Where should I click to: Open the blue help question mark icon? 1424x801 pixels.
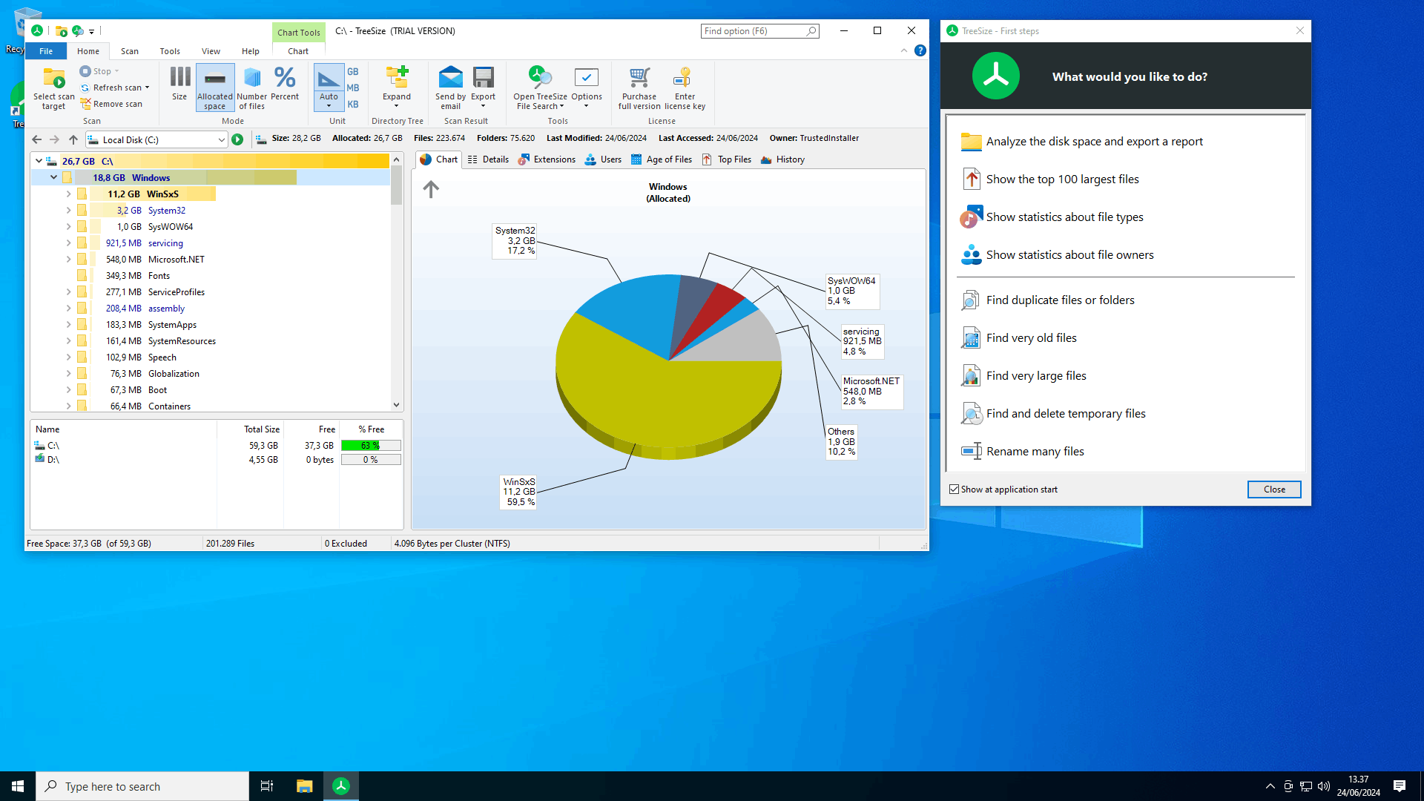coord(920,50)
